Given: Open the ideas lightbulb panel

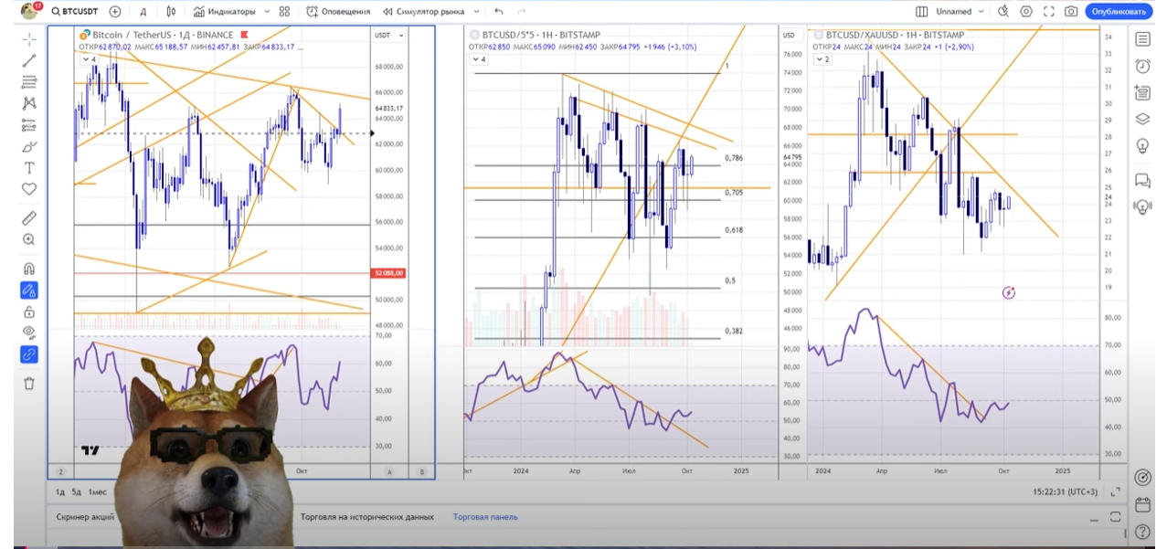Looking at the screenshot, I should [1142, 145].
